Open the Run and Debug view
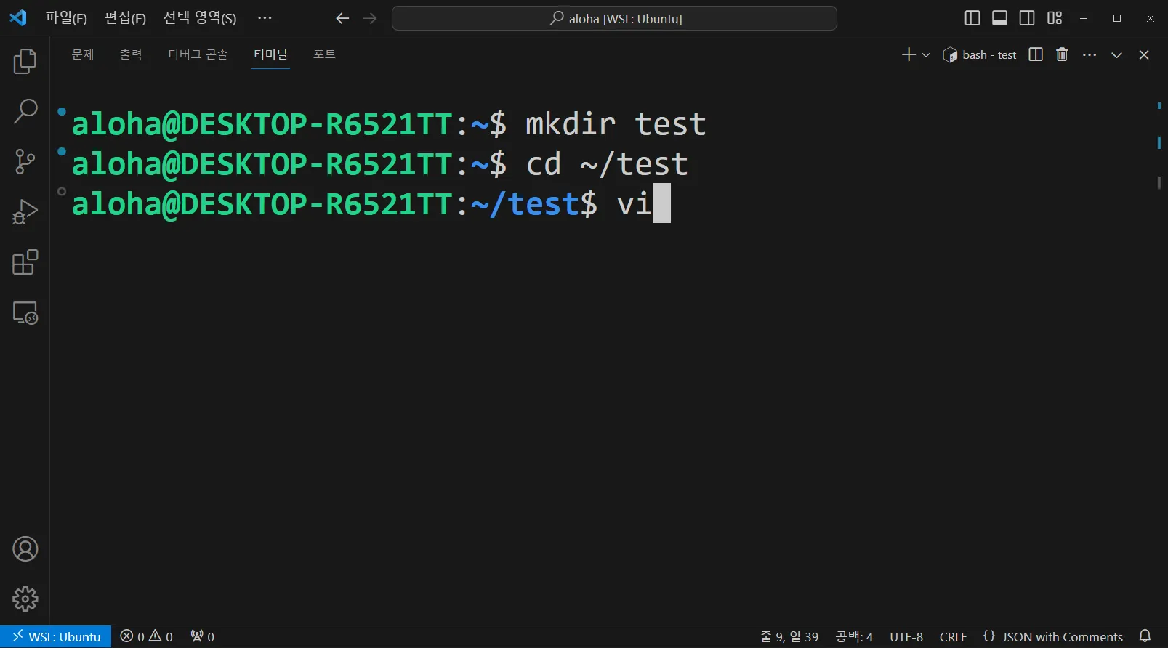 click(25, 212)
